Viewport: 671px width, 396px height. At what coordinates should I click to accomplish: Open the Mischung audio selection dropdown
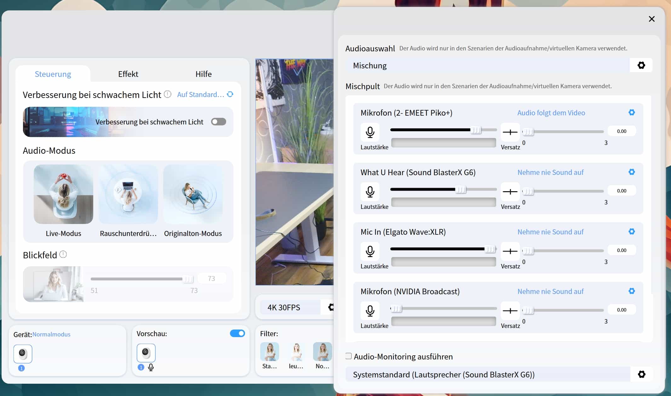pyautogui.click(x=487, y=66)
